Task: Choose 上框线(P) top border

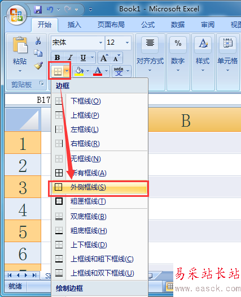Action: click(x=99, y=115)
